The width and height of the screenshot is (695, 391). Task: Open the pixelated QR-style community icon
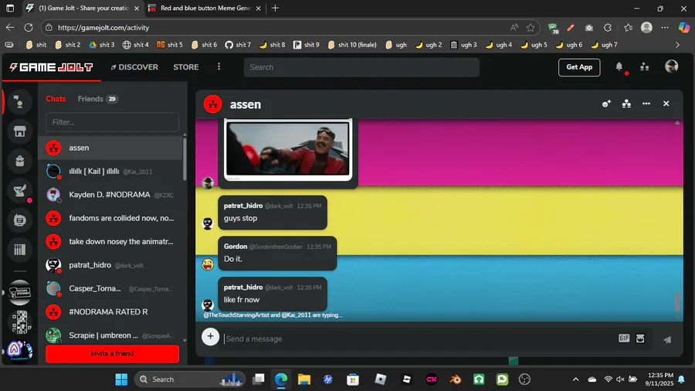pyautogui.click(x=19, y=322)
